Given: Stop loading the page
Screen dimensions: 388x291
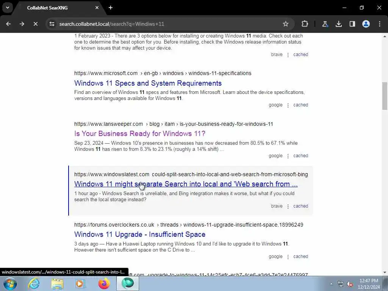Looking at the screenshot, I should pyautogui.click(x=35, y=24).
